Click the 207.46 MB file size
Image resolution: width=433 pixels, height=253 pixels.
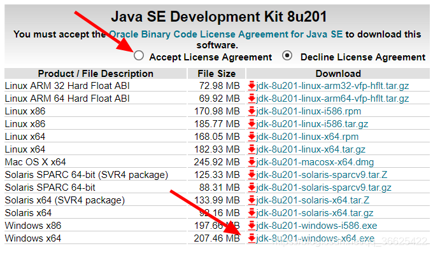coord(216,238)
